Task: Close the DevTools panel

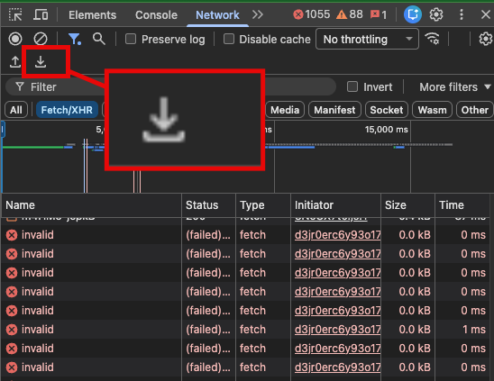Action: click(x=486, y=14)
